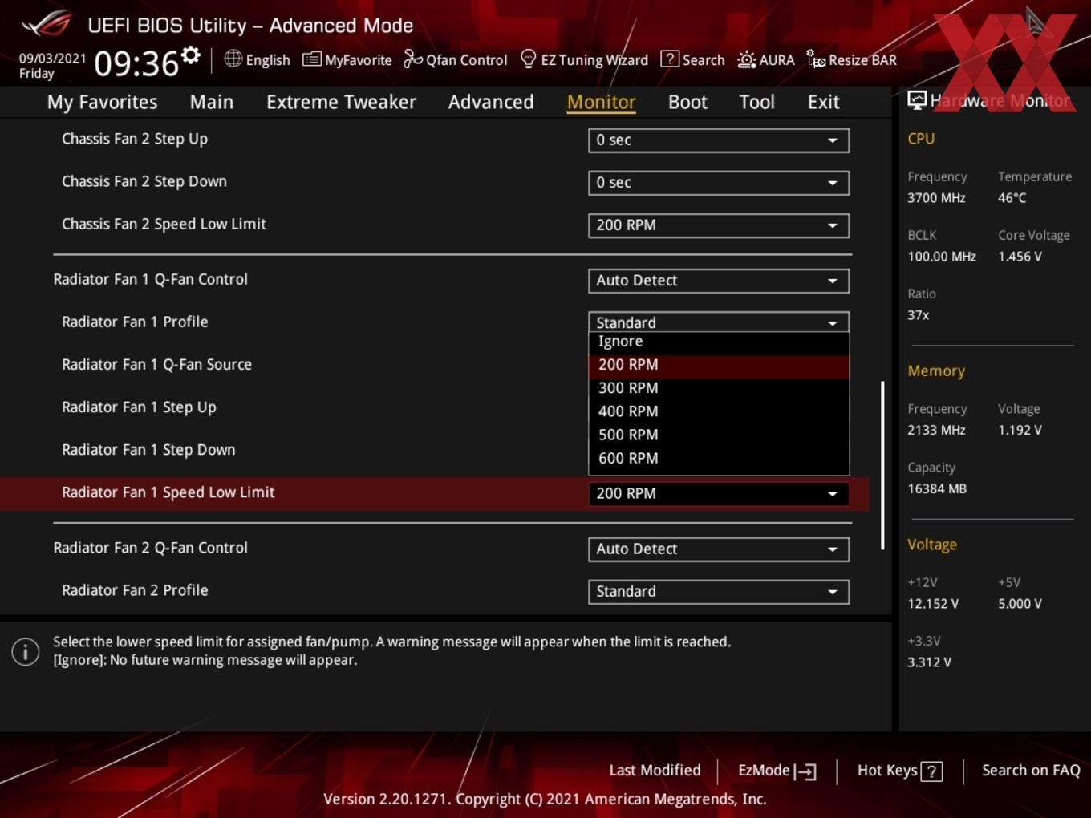Click the 09:36 clock display

coord(136,63)
